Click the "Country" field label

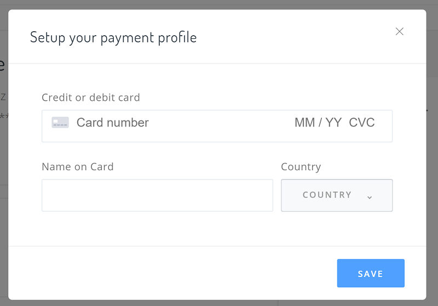coord(301,166)
